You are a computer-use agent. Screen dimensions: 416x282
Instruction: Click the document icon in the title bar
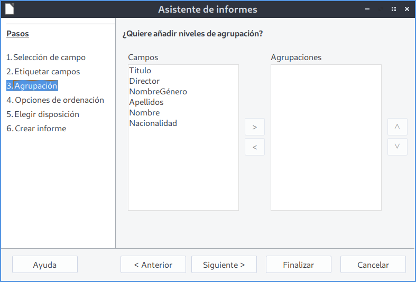pos(10,9)
